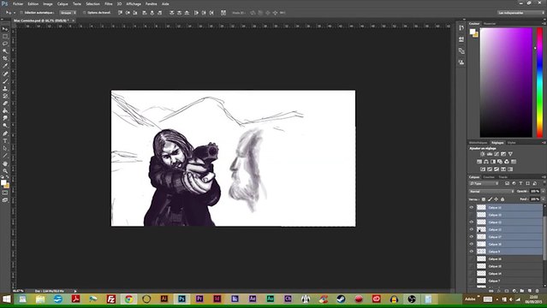Open Calques panel flyout menu
The width and height of the screenshot is (547, 308).
pyautogui.click(x=544, y=177)
